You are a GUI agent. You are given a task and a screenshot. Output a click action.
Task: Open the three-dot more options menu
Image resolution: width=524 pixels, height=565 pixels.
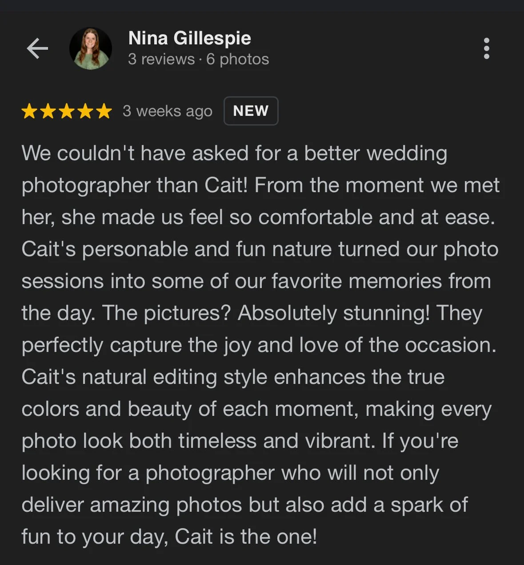[487, 48]
